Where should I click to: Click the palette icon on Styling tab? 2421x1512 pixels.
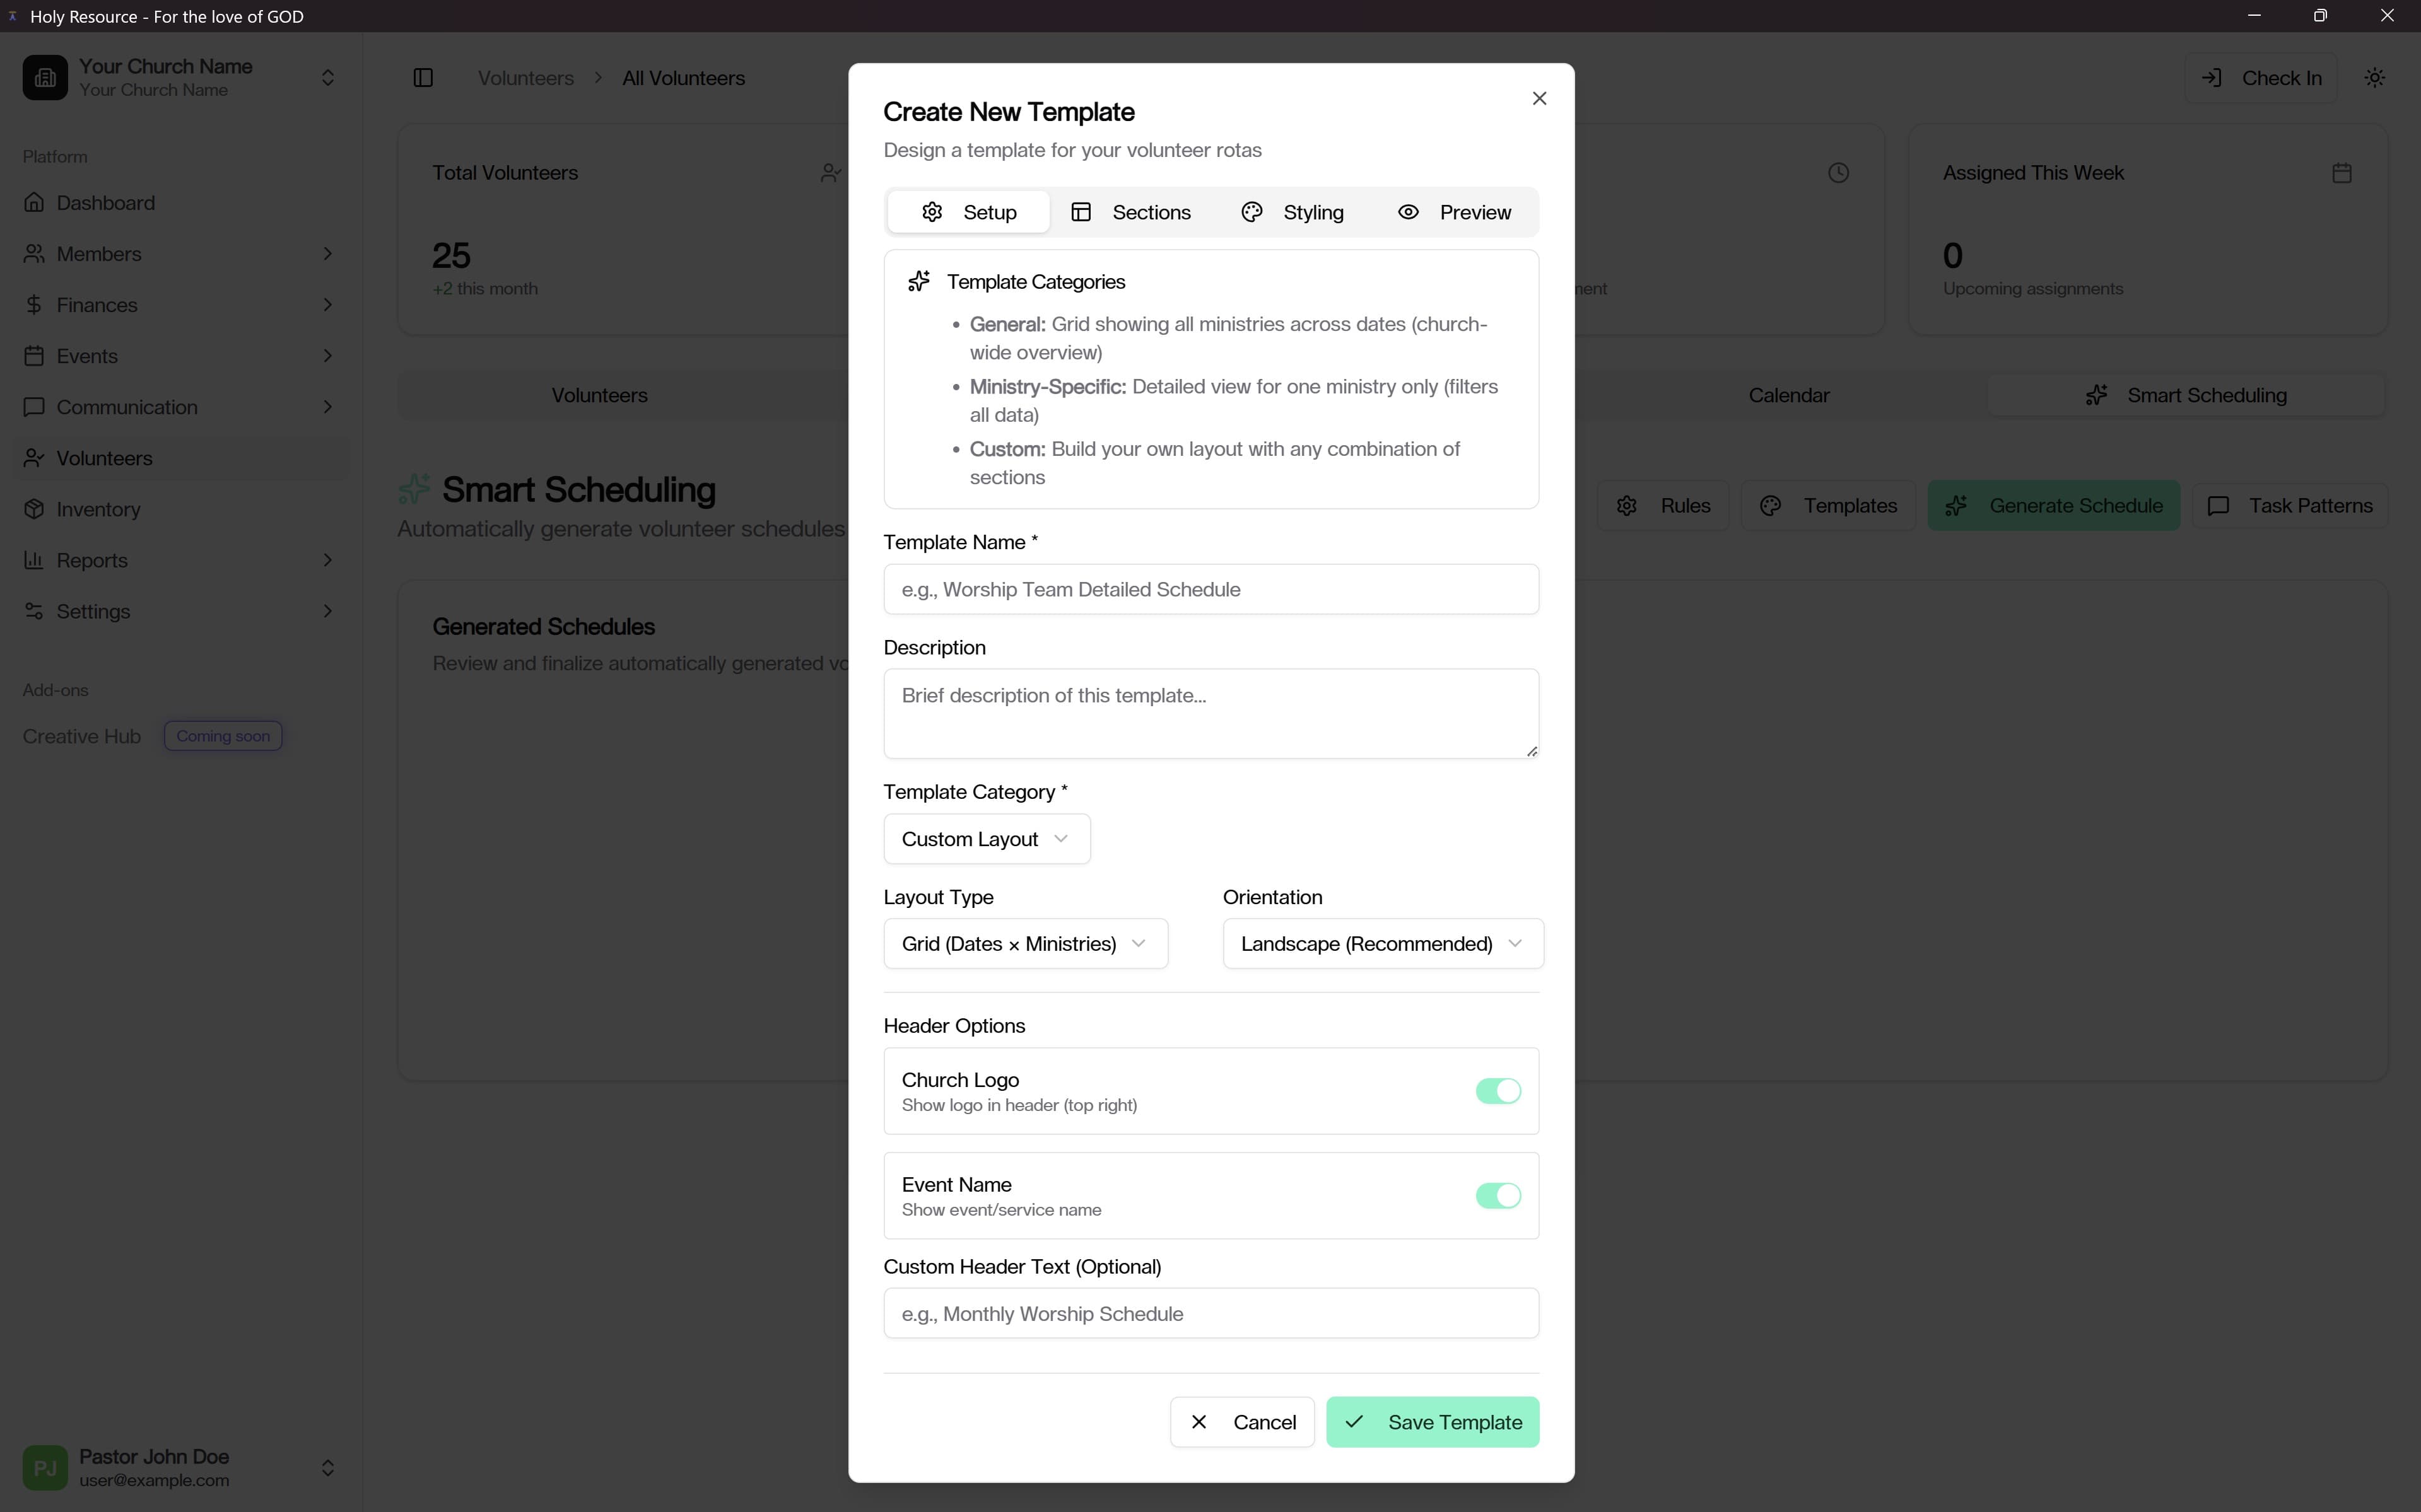pos(1252,212)
